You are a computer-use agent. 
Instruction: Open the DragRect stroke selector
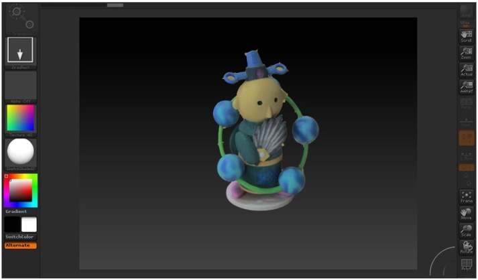(x=20, y=52)
